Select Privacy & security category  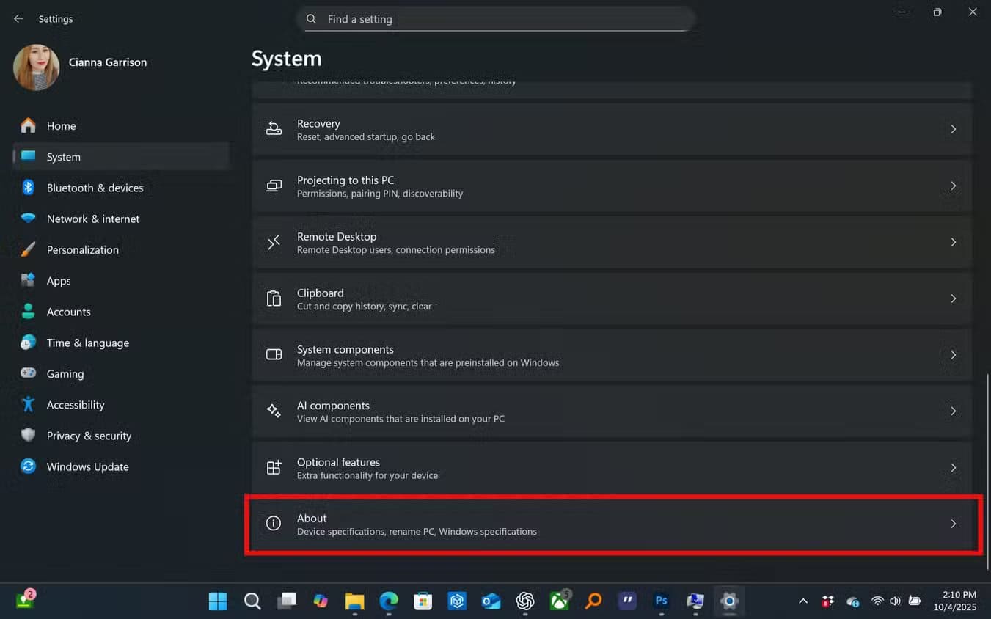tap(89, 436)
